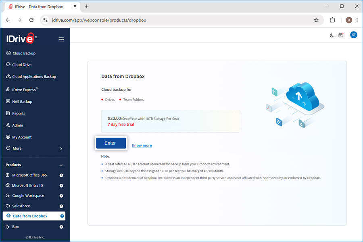Go to My Account
The height and width of the screenshot is (242, 363).
tap(19, 137)
